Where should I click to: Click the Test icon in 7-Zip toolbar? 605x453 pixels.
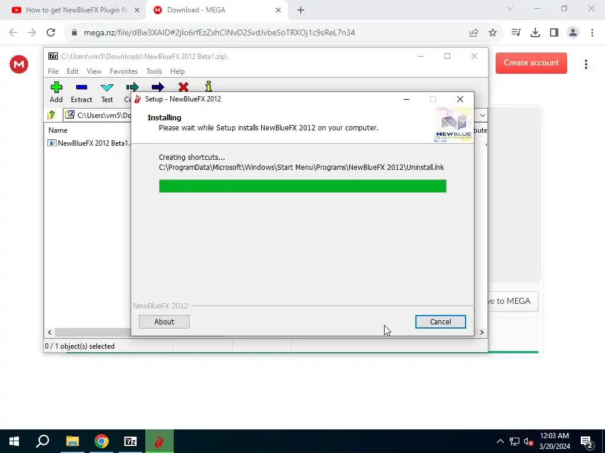pyautogui.click(x=107, y=87)
